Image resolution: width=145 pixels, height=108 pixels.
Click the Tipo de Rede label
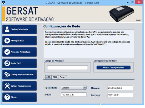[x=51, y=88]
